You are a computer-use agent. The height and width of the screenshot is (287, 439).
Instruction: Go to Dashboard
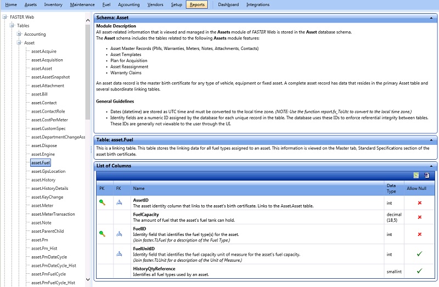(228, 4)
